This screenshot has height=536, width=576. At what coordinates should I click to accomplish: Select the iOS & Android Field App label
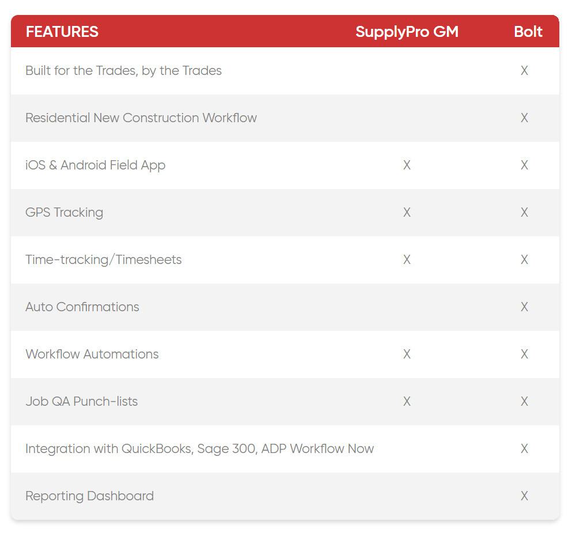click(95, 165)
